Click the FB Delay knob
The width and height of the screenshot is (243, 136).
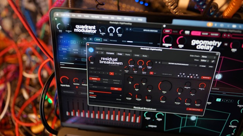[x=163, y=98]
